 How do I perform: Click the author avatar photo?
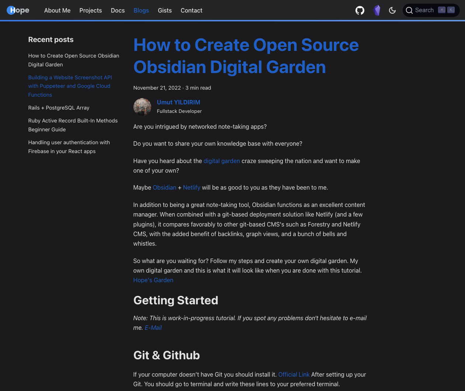pos(142,107)
